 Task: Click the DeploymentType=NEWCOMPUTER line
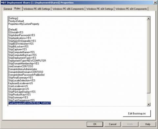(27, 61)
